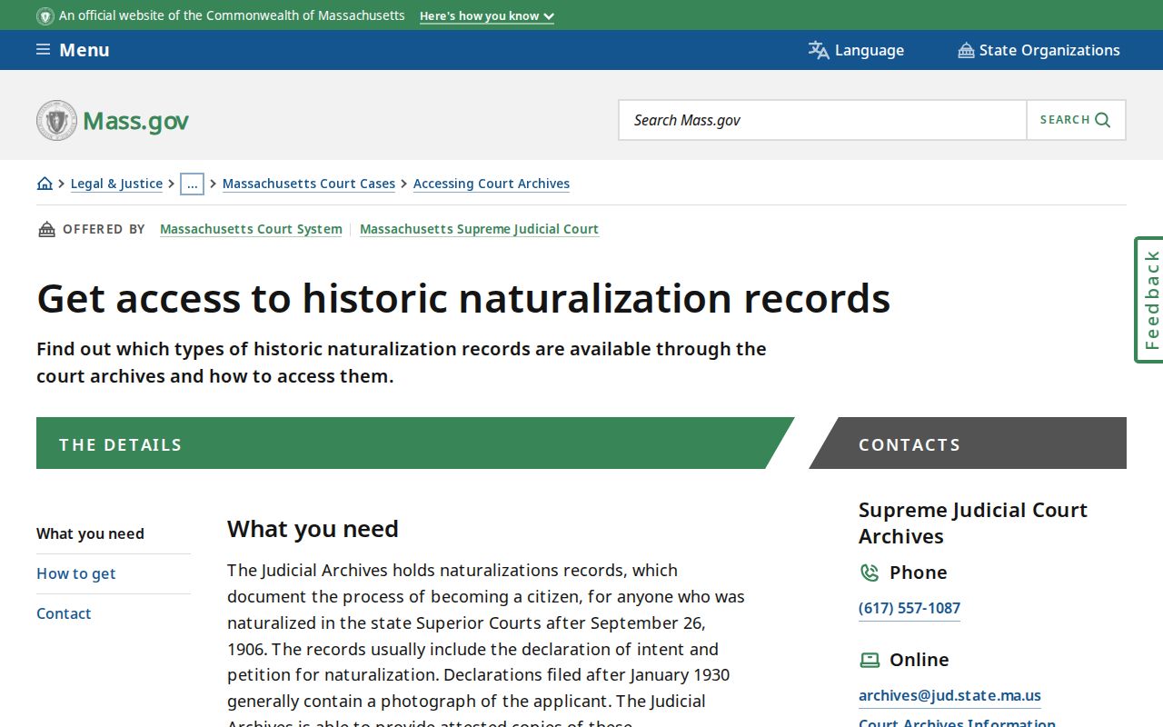Open State Organizations menu
This screenshot has height=727, width=1163.
pyautogui.click(x=1039, y=50)
